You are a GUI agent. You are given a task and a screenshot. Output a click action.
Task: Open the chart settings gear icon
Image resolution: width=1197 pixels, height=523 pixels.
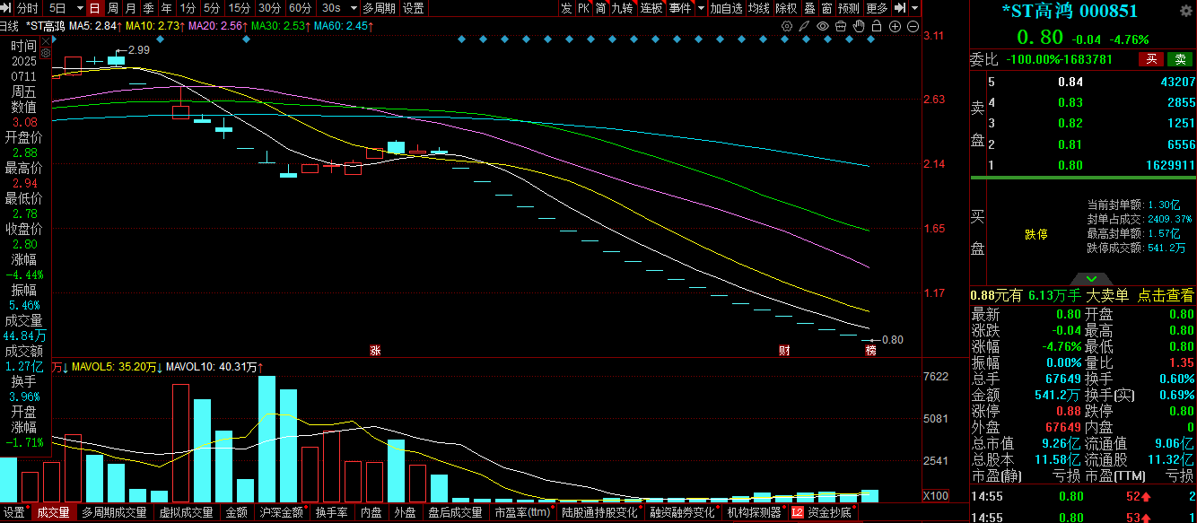click(x=787, y=26)
